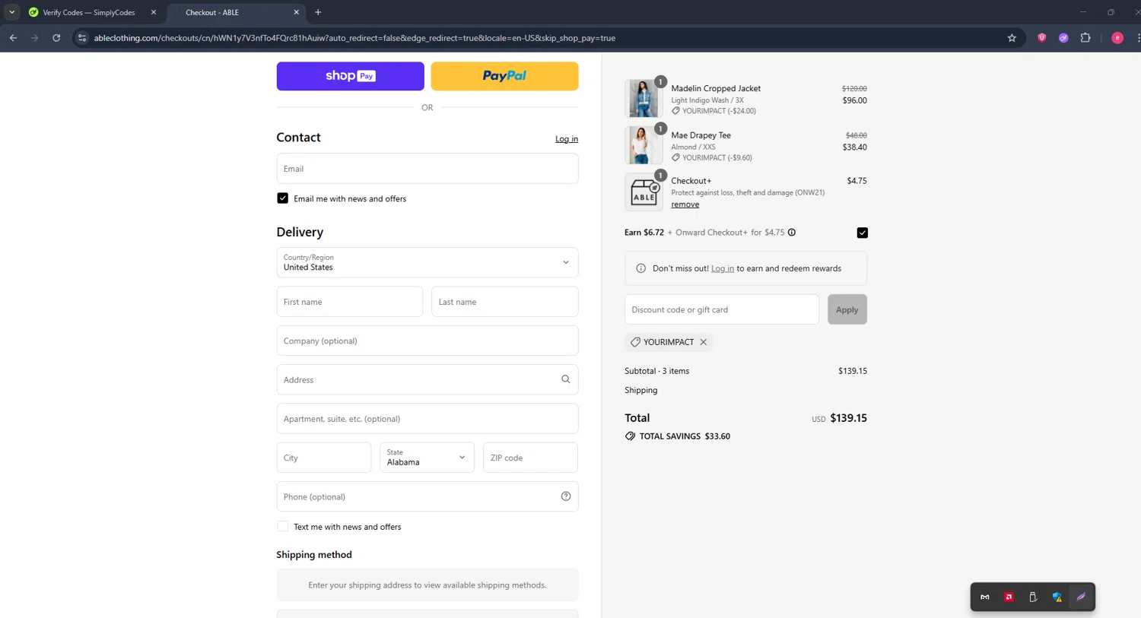Open Windows Security tray icon
This screenshot has height=618, width=1141.
click(1057, 597)
